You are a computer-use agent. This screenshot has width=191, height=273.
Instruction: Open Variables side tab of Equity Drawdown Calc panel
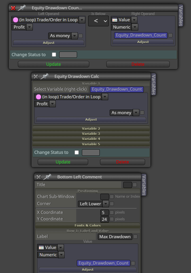(153, 84)
